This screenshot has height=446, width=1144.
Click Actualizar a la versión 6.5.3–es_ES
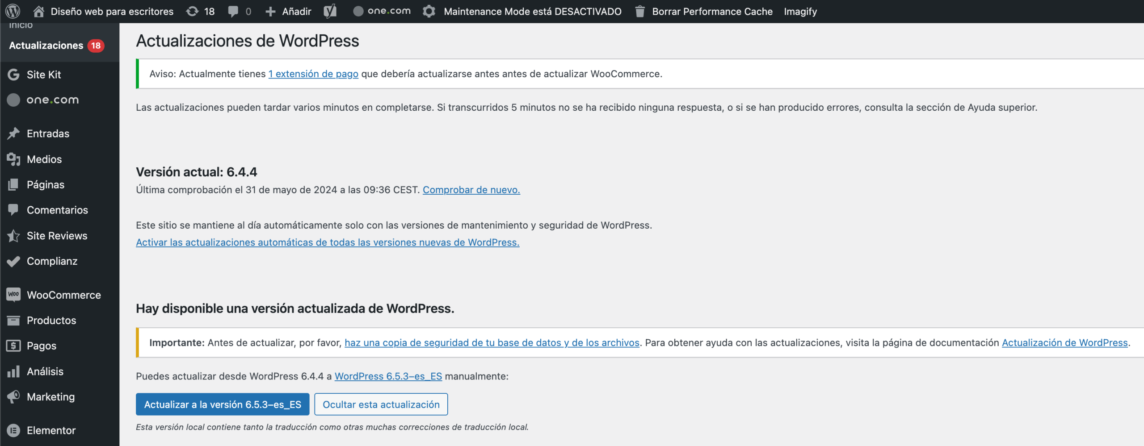pos(222,404)
